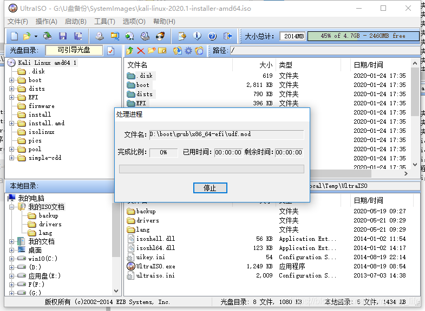425x311 pixels.
Task: Expand the simple-cdd folder tree node
Action: pos(11,158)
